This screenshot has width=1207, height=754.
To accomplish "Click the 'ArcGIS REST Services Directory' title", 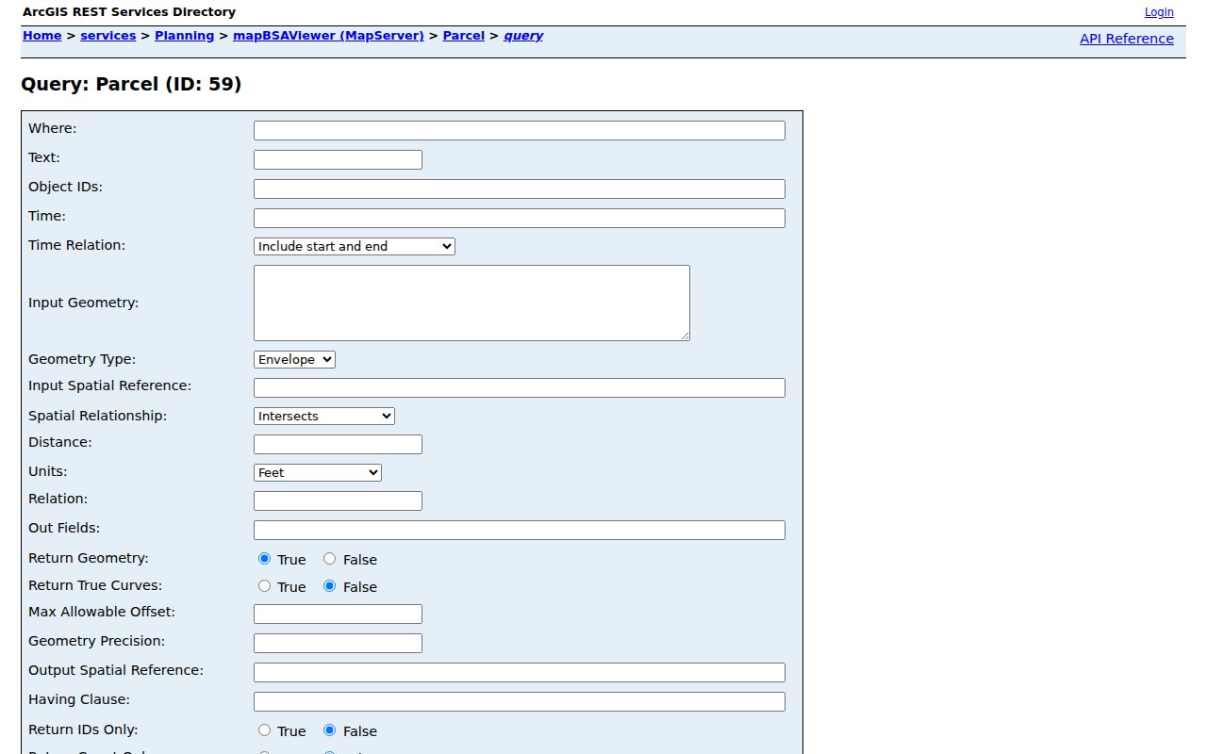I will pos(129,12).
